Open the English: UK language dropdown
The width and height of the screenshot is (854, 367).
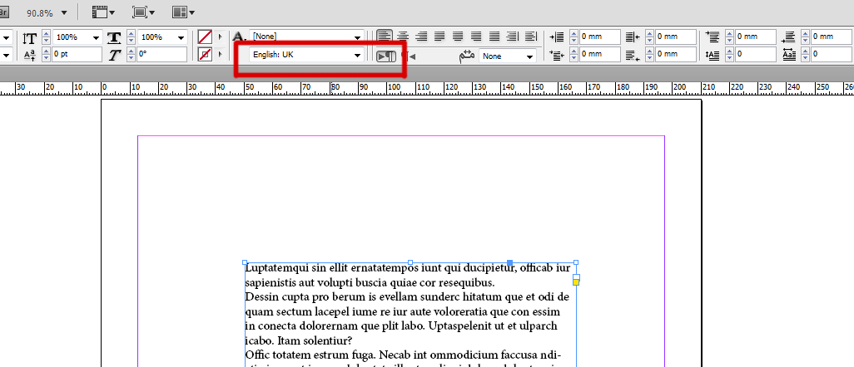click(306, 55)
